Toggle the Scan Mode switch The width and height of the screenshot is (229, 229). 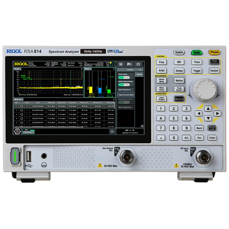(x=124, y=77)
